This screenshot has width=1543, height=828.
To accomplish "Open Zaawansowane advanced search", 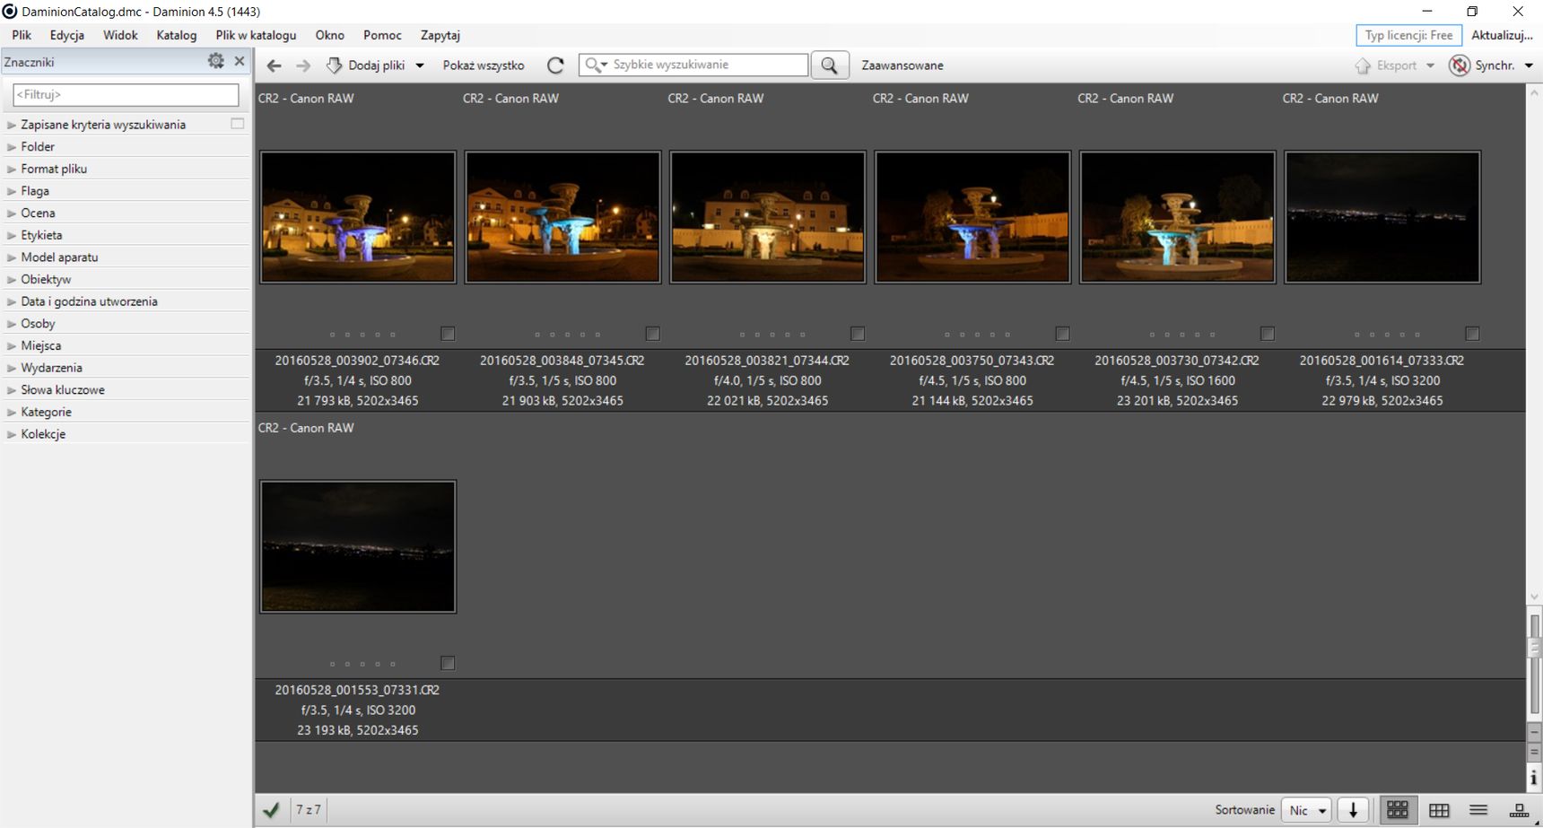I will click(x=902, y=65).
